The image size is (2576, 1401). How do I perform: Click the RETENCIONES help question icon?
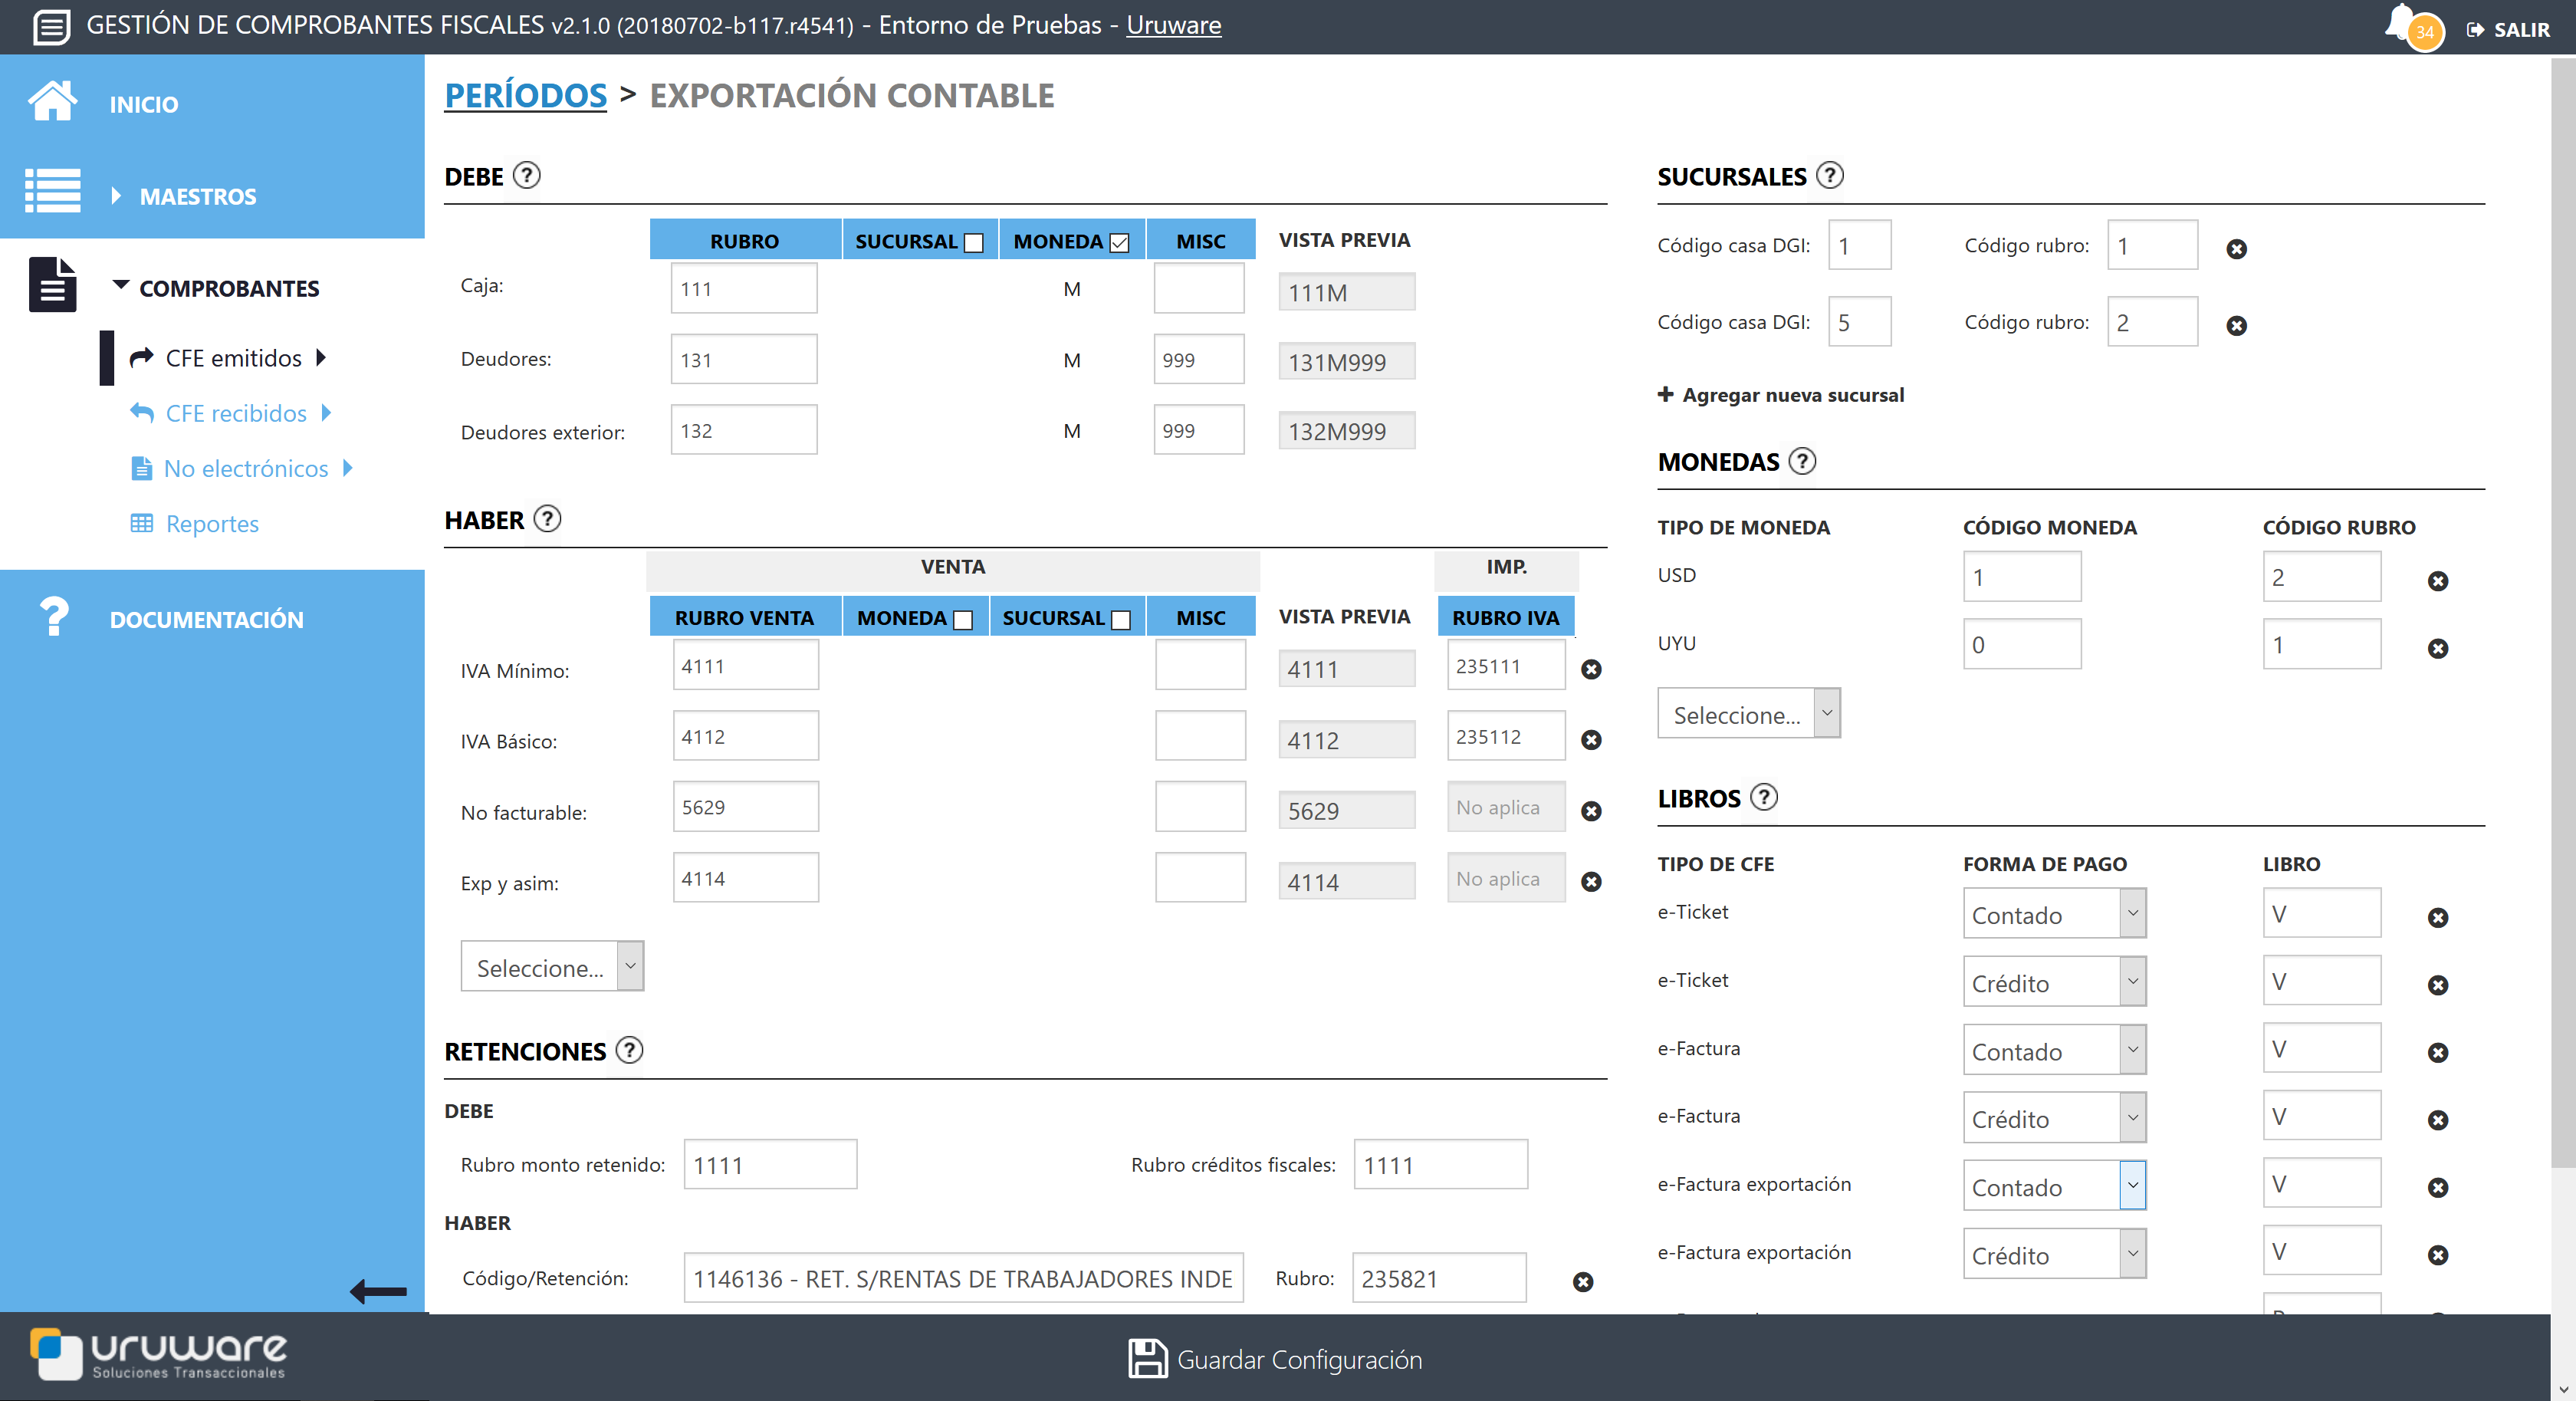[x=629, y=1050]
